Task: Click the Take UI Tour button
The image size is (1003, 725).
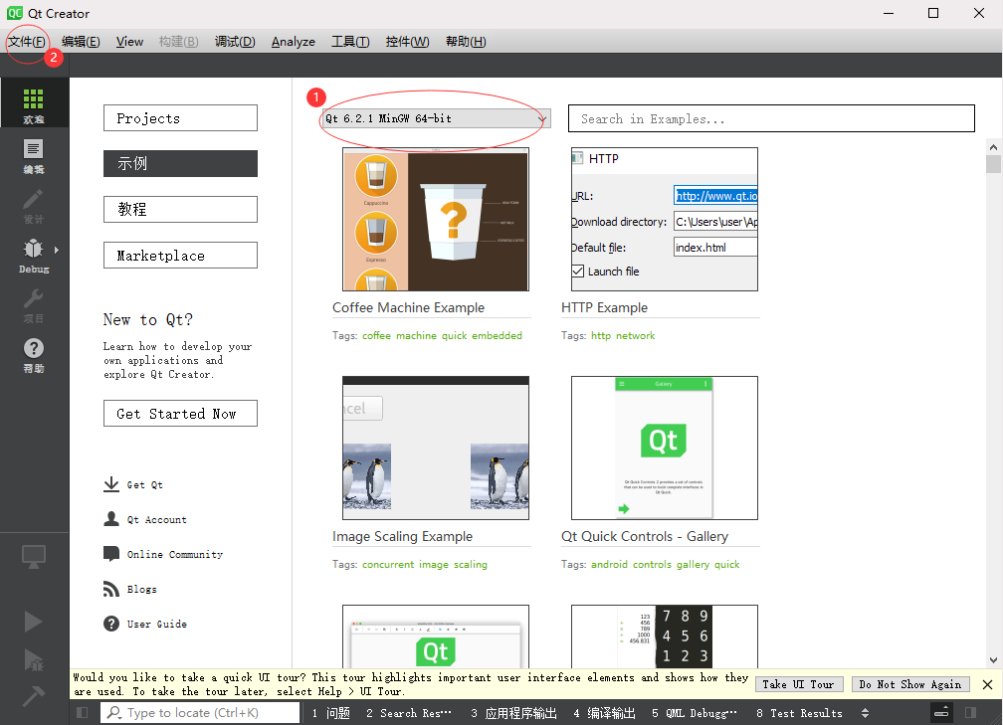Action: click(x=799, y=684)
